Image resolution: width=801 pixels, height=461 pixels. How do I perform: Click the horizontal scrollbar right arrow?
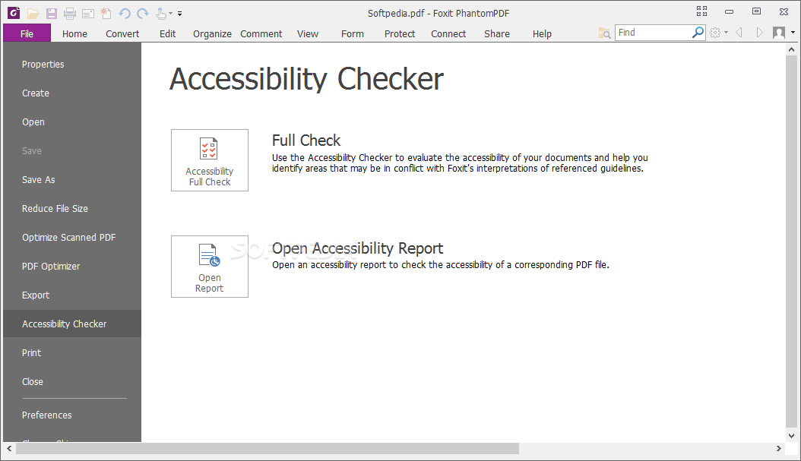[x=778, y=448]
